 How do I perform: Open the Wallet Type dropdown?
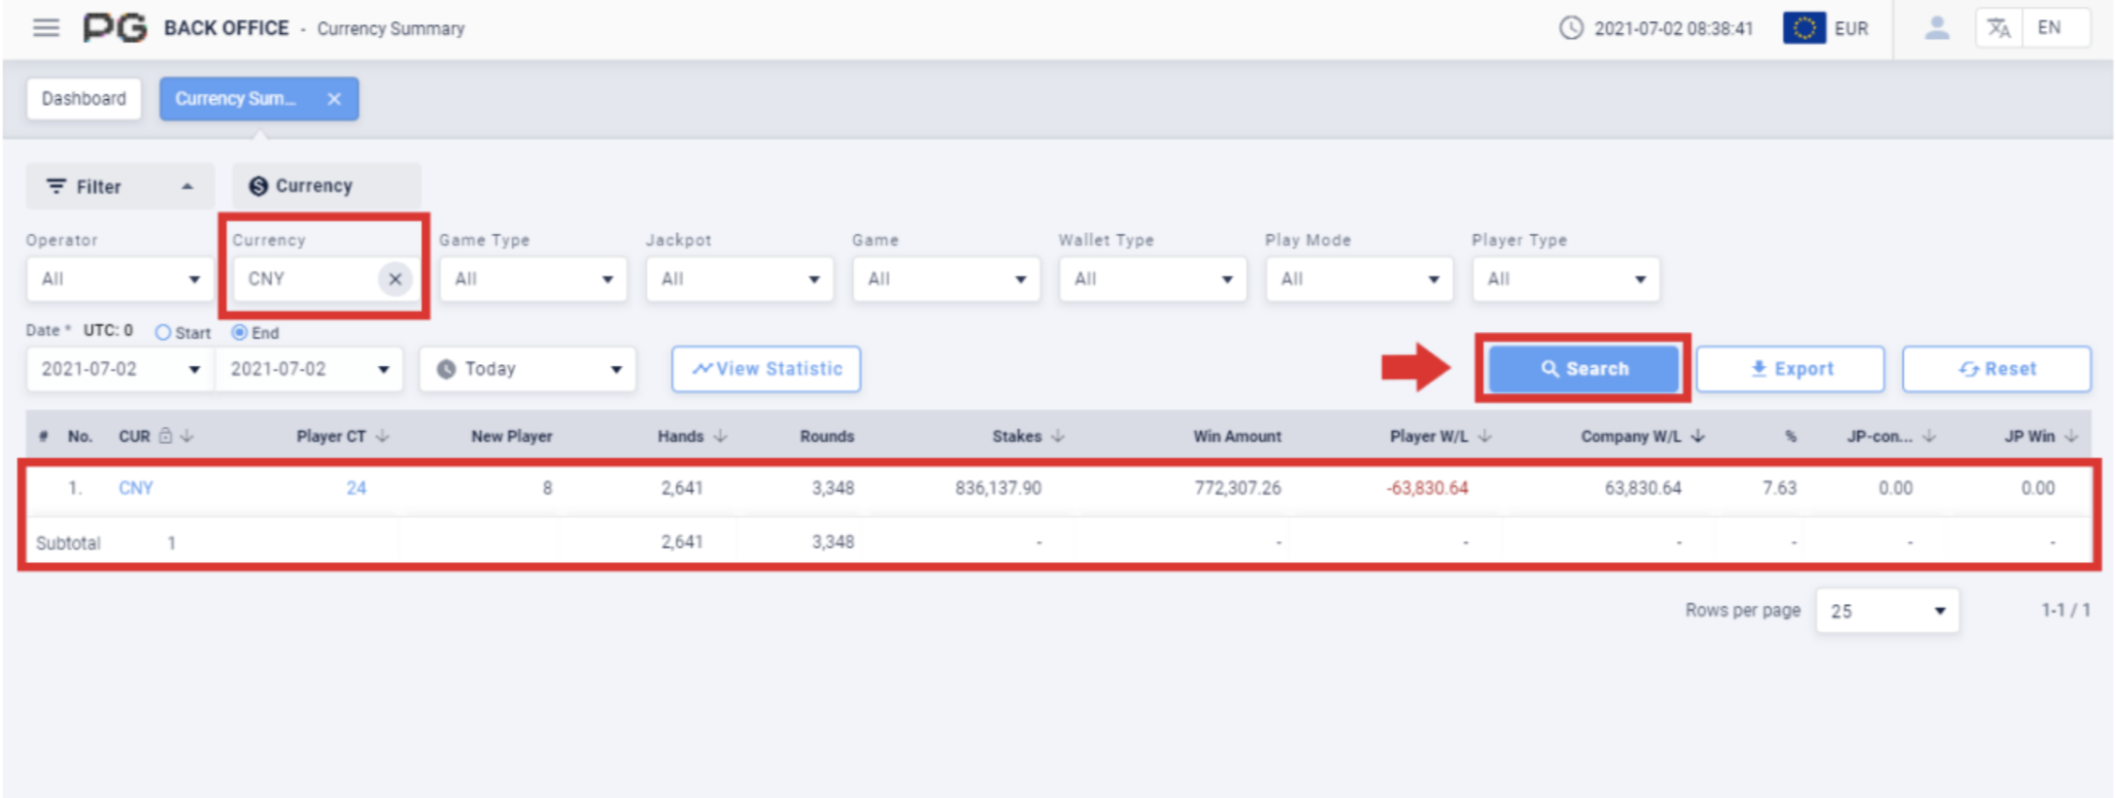[1152, 280]
